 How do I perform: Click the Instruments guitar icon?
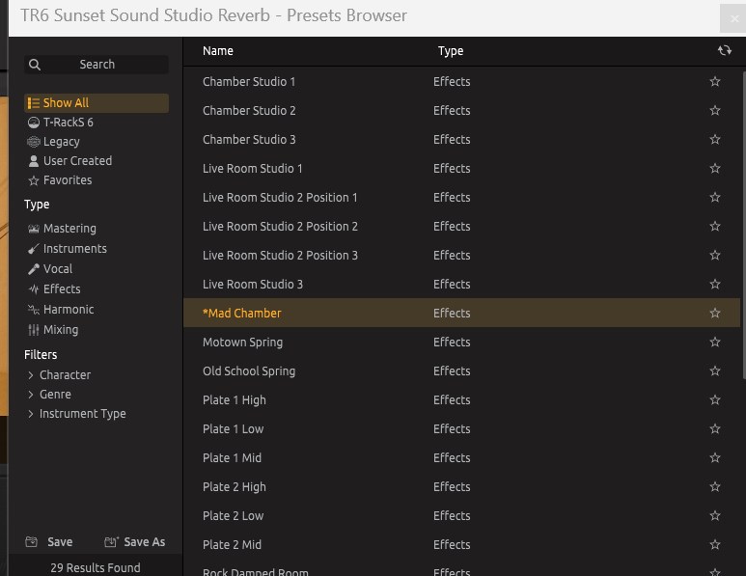click(x=34, y=249)
